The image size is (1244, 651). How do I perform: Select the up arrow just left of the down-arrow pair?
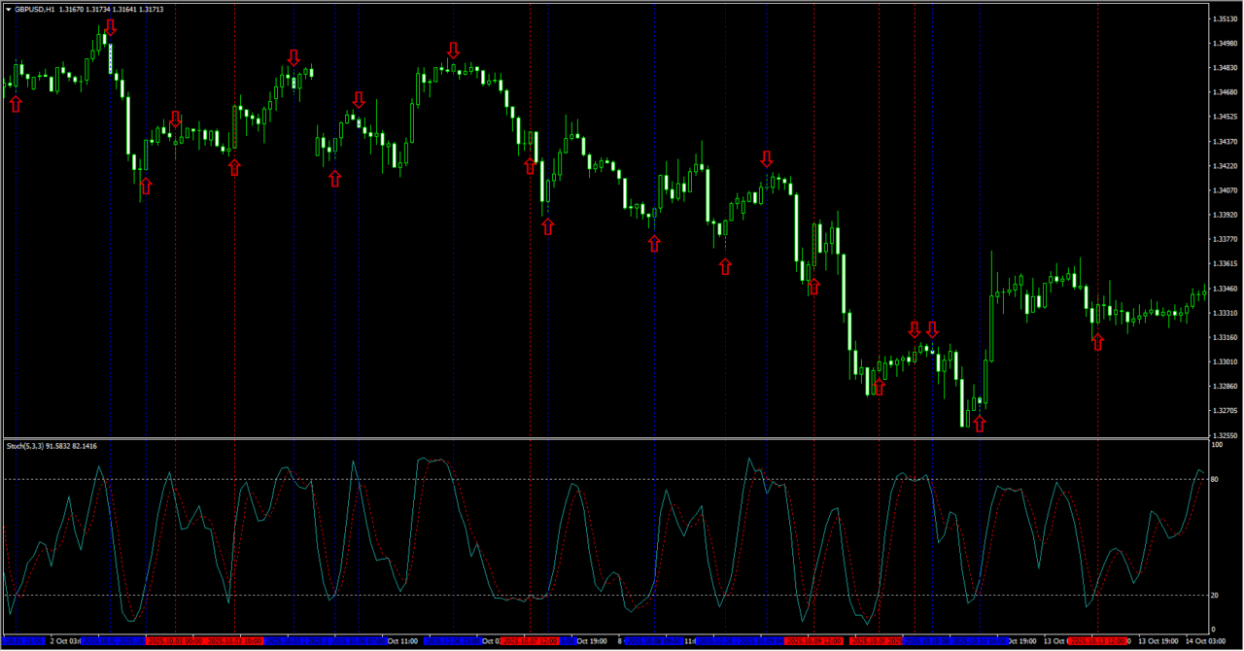(880, 387)
